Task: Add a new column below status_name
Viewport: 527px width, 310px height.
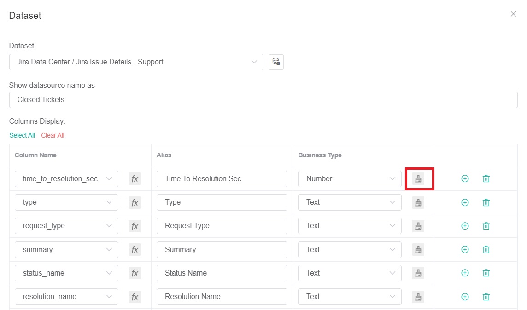Action: (465, 273)
